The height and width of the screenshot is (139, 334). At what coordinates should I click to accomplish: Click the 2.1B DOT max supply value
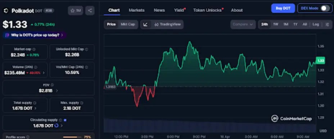(72, 108)
